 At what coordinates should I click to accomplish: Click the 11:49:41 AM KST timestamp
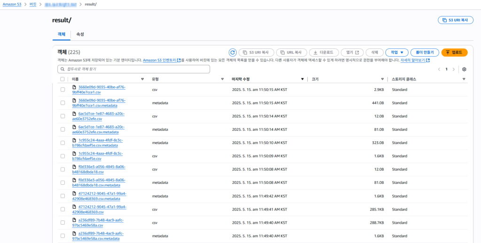point(259,209)
